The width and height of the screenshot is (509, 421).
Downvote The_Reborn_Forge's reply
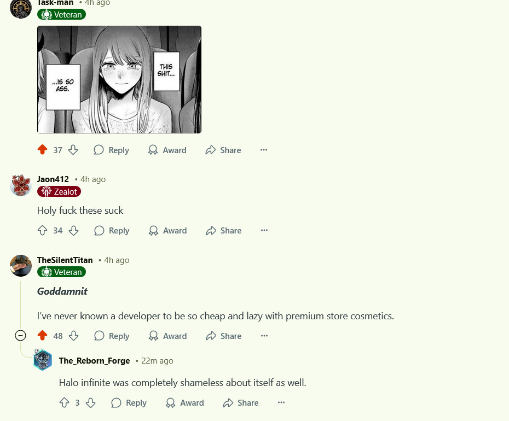pyautogui.click(x=90, y=403)
